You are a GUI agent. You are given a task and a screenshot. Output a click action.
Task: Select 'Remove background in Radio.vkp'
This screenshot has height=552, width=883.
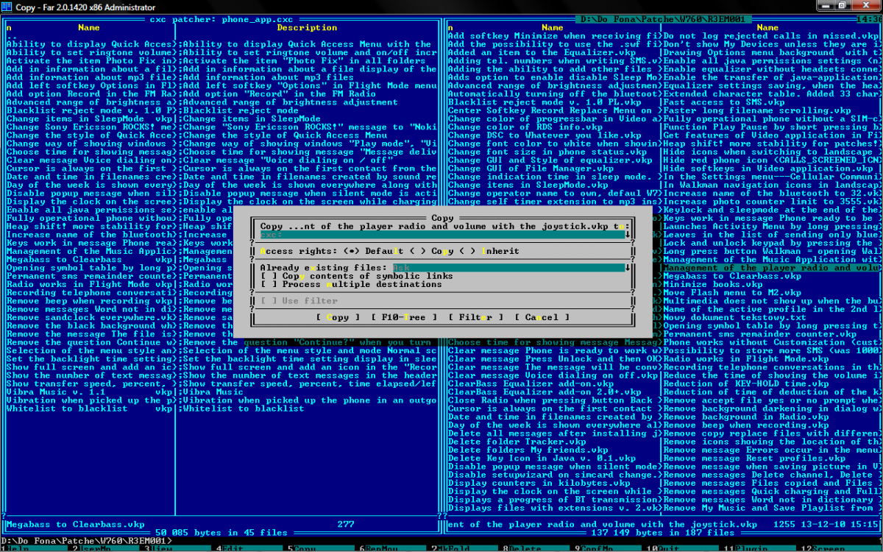tap(770, 417)
